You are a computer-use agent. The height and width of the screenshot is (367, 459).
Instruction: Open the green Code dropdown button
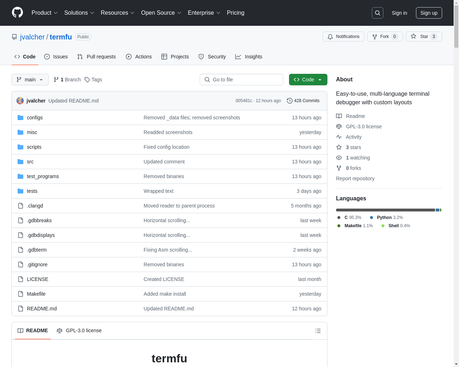(x=308, y=80)
